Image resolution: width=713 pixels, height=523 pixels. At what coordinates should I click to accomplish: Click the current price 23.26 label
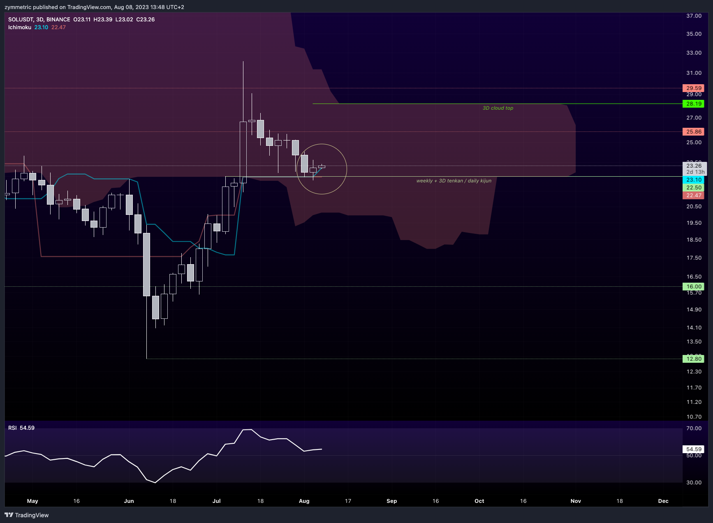coord(694,166)
